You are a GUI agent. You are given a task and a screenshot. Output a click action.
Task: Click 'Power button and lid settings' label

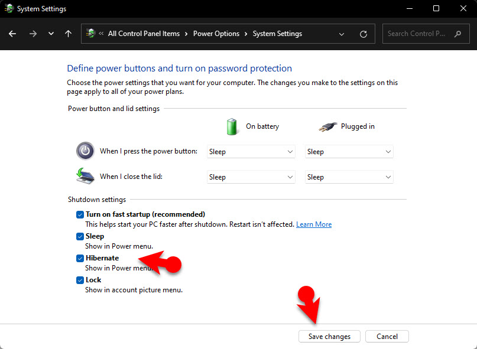pyautogui.click(x=113, y=109)
